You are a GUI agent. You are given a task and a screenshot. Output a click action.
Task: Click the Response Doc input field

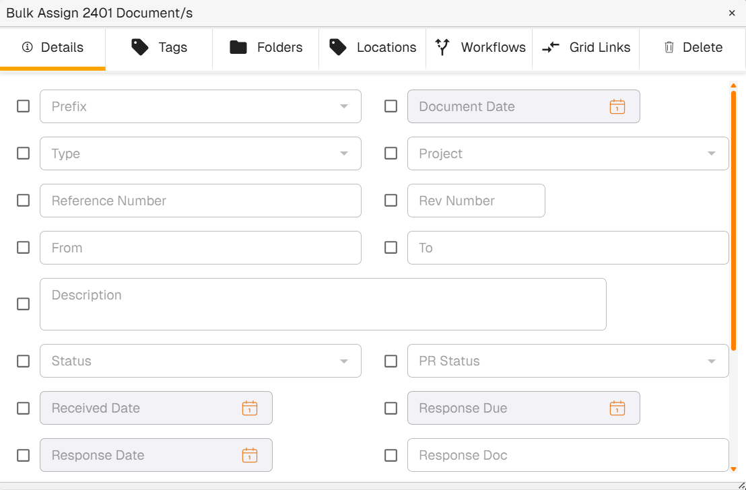click(568, 455)
